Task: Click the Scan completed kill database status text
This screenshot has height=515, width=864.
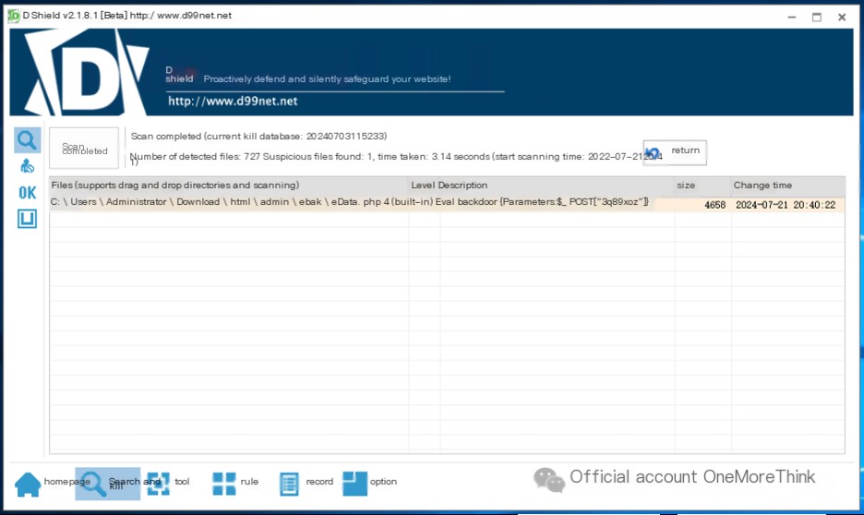Action: (258, 136)
